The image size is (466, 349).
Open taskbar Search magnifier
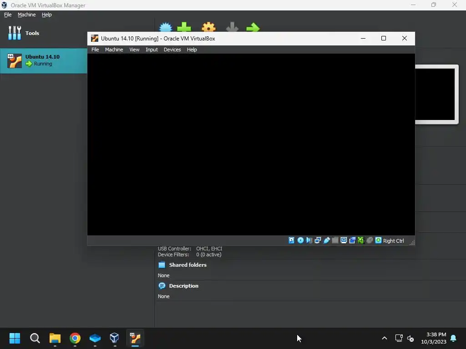[x=35, y=338]
